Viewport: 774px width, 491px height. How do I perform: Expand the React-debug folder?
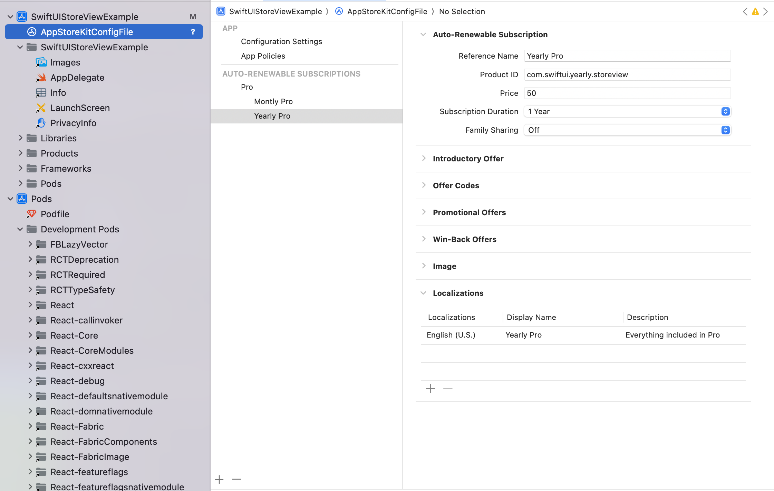pyautogui.click(x=30, y=381)
